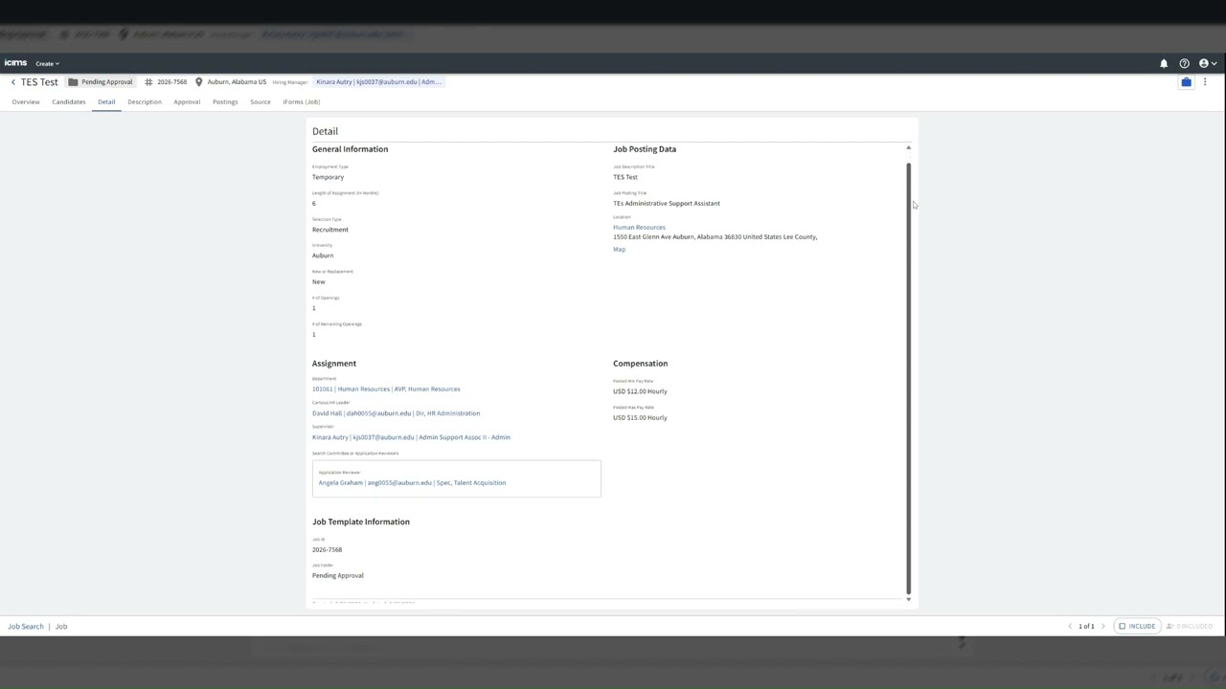
Task: Click the '1 of 1' record counter
Action: 1086,627
